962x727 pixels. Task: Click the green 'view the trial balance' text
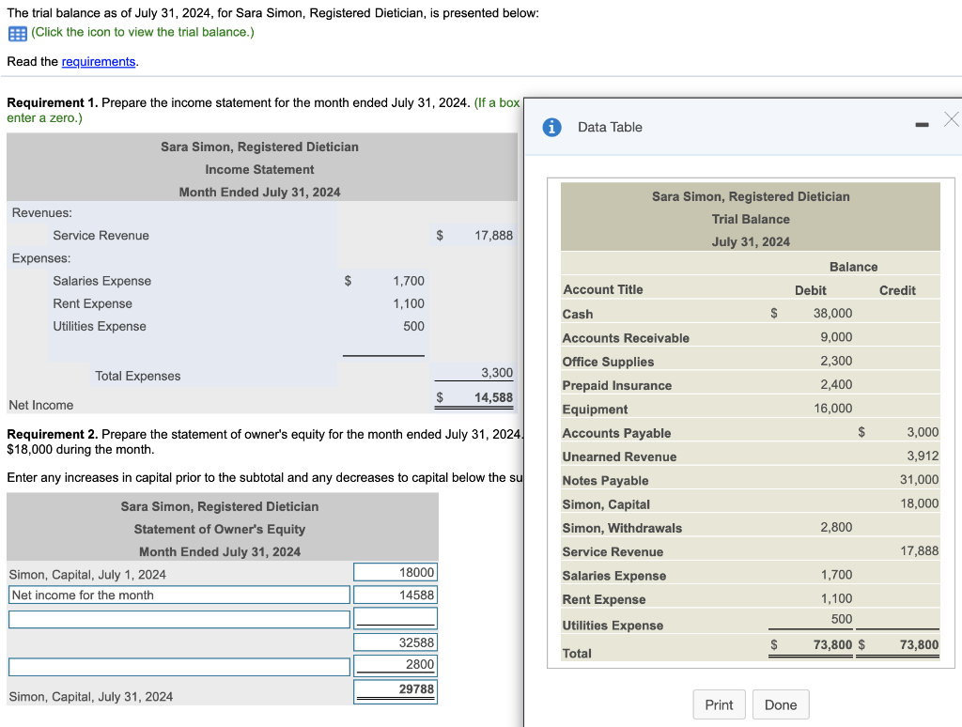click(142, 32)
